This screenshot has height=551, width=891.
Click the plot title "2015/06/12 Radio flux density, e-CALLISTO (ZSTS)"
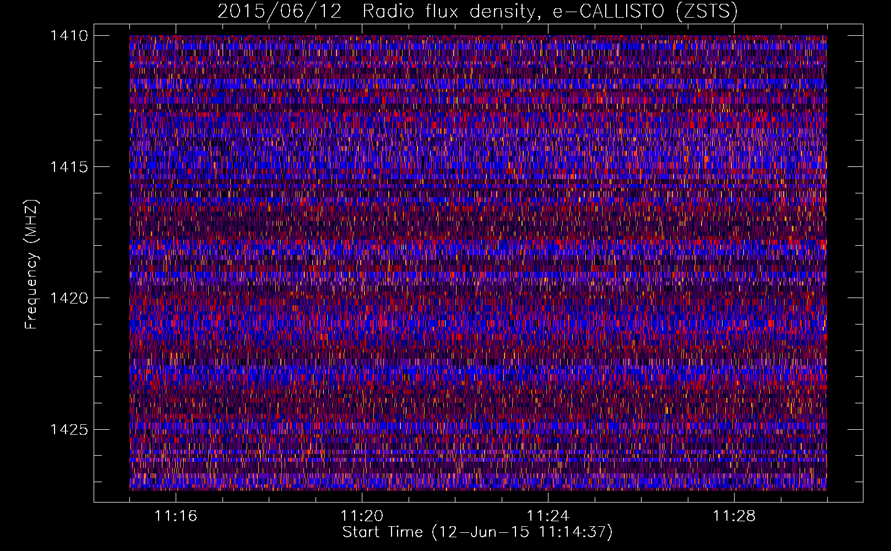pos(477,11)
